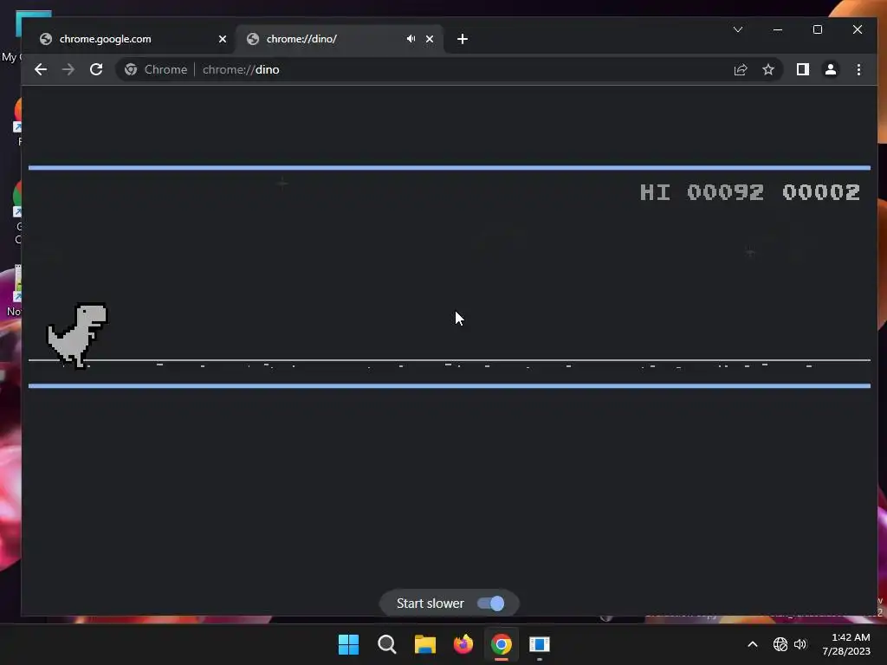Viewport: 887px width, 665px height.
Task: Close the chrome://dino/ tab
Action: (x=430, y=39)
